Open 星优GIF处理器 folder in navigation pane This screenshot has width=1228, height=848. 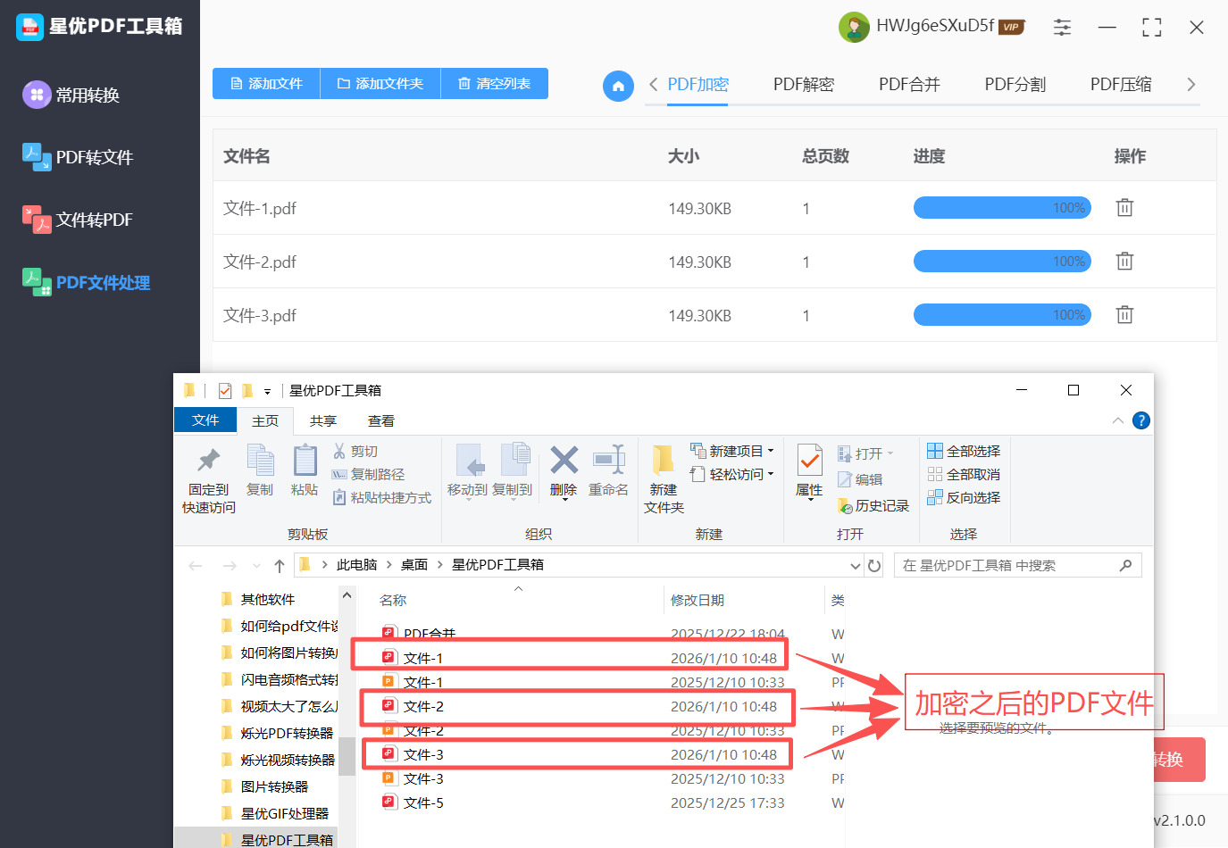(284, 813)
